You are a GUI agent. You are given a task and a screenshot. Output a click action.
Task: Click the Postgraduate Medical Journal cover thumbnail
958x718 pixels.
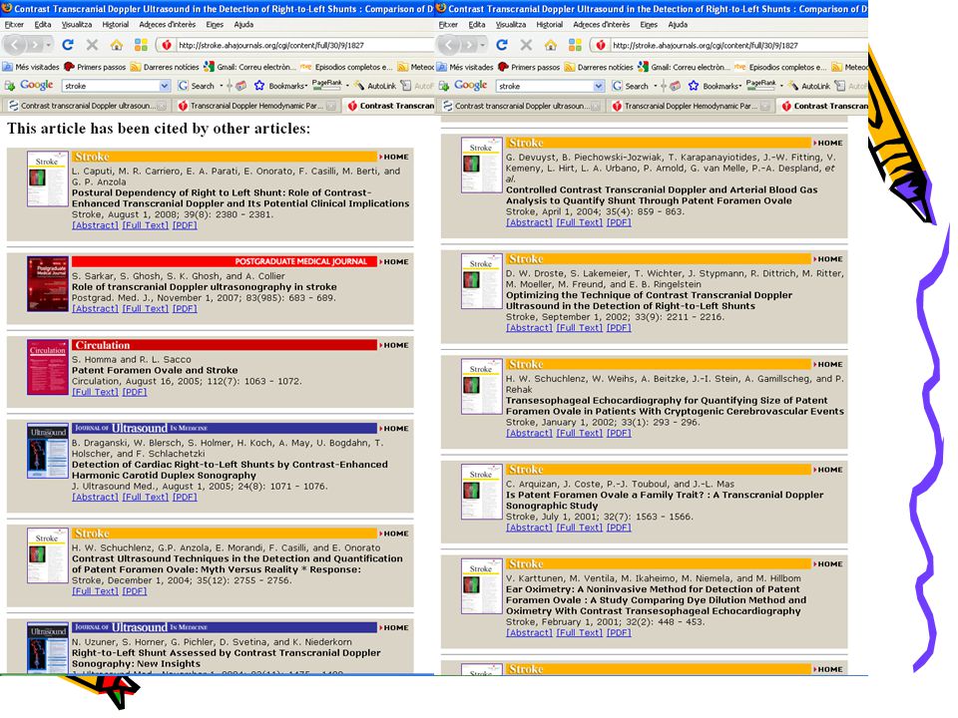click(48, 284)
